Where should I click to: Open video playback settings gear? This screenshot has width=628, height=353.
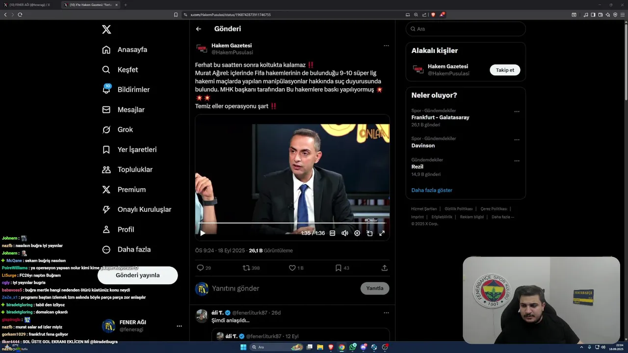357,233
